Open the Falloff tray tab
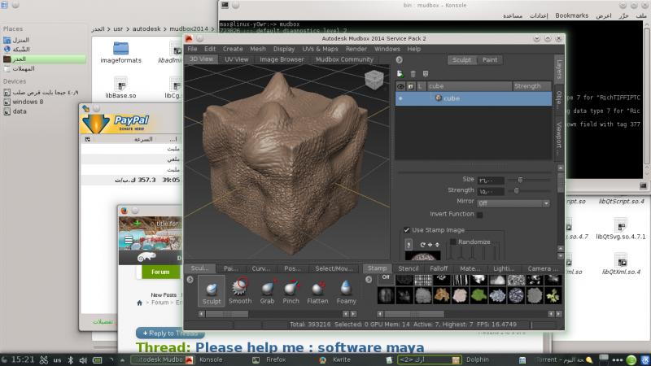 [x=439, y=268]
